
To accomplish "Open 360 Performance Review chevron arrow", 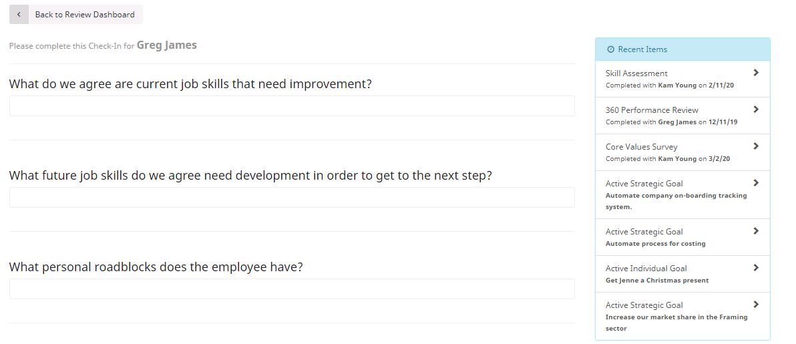I will 756,110.
